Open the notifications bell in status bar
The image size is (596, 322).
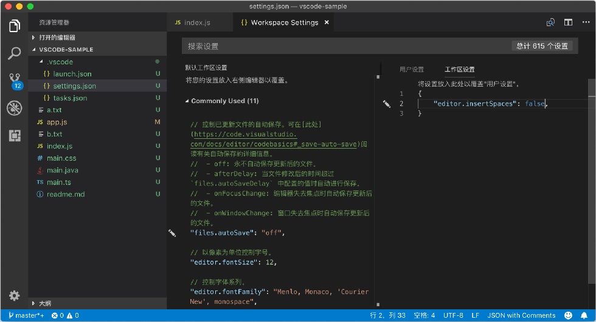pos(584,315)
